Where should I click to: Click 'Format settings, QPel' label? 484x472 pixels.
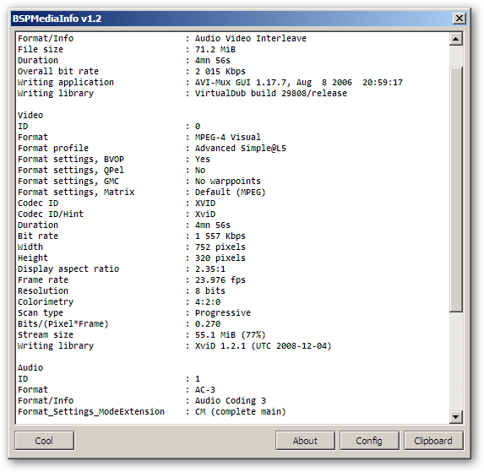[71, 171]
